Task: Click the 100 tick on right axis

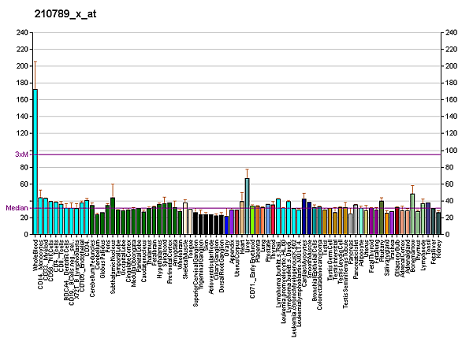Action: (451, 151)
